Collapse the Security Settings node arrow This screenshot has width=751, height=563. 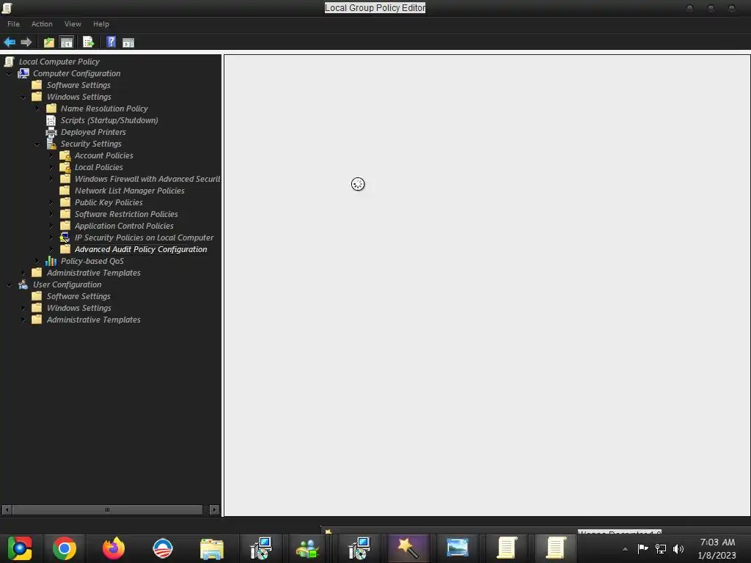37,144
